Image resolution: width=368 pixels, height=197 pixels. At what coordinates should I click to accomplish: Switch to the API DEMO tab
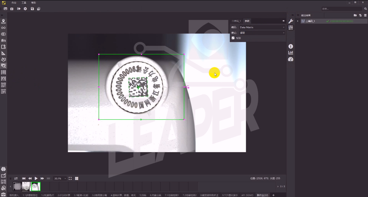point(247,195)
